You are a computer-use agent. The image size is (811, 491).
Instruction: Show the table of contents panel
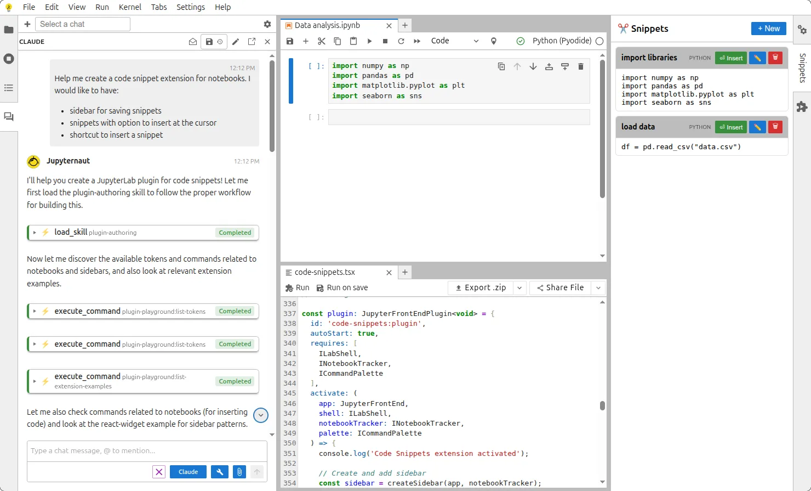(x=9, y=88)
